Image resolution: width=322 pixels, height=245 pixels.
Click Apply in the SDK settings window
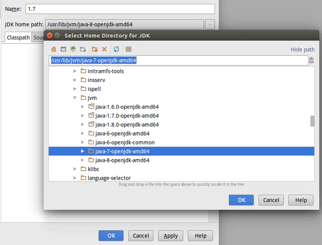click(170, 236)
